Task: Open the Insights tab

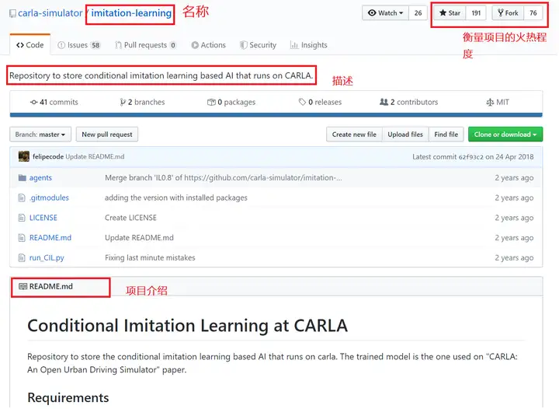Action: [x=309, y=45]
